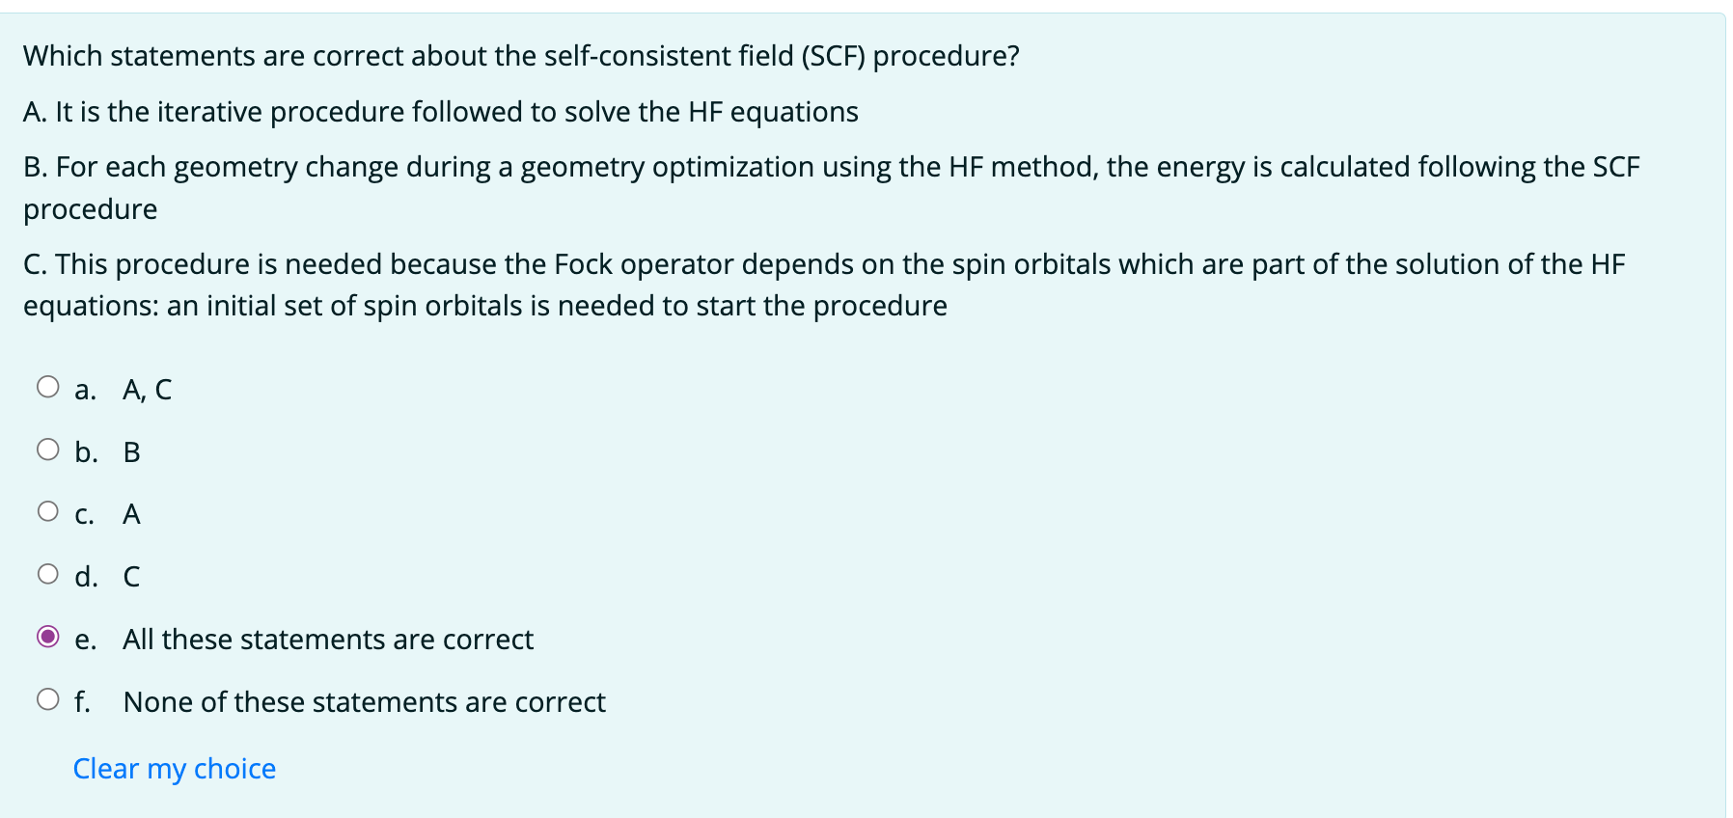The image size is (1733, 818).
Task: Click the question title about SCF procedure
Action: pos(521,57)
